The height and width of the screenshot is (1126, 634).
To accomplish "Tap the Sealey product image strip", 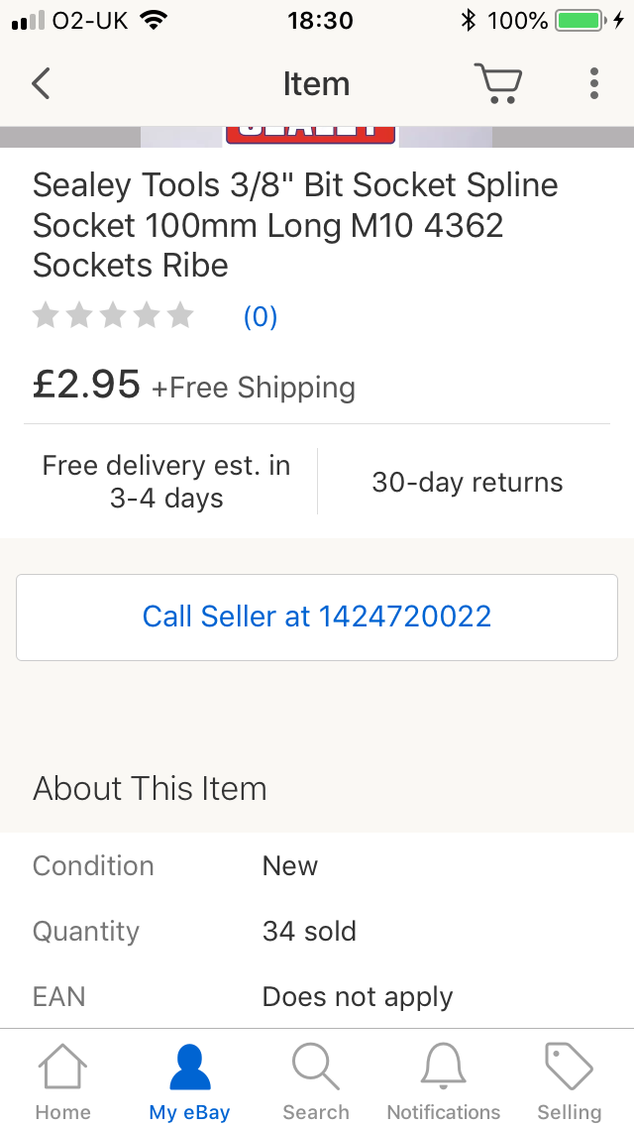I will point(317,137).
